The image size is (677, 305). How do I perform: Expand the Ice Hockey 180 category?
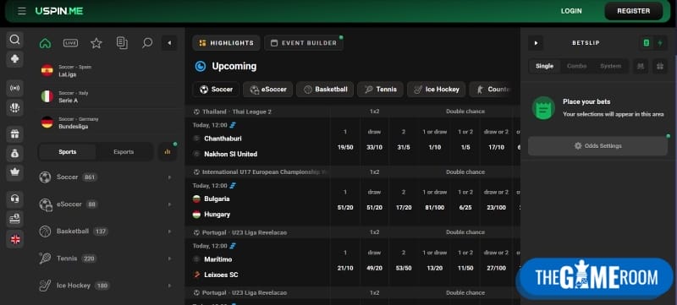pyautogui.click(x=108, y=286)
